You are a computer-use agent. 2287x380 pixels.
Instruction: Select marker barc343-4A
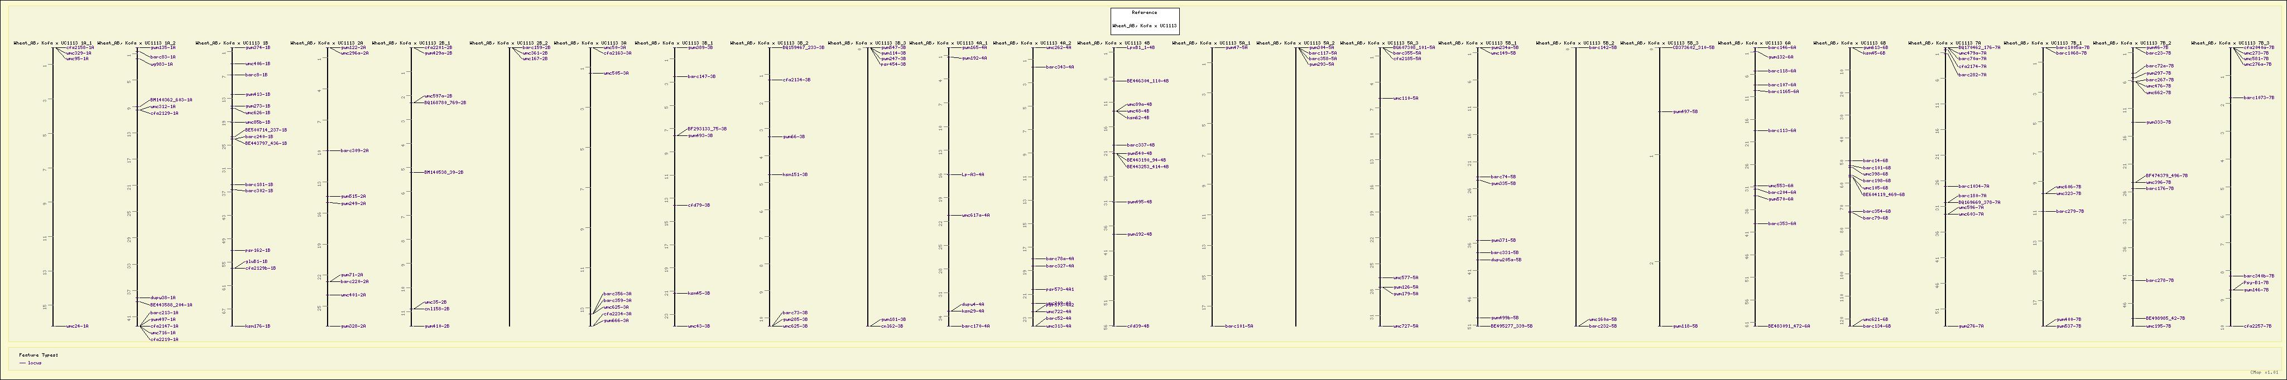click(1060, 67)
